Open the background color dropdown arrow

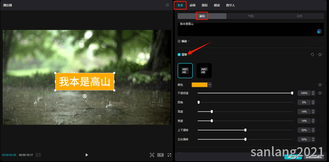click(x=209, y=85)
